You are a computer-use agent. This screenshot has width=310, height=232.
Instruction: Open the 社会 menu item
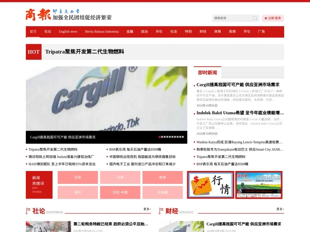pyautogui.click(x=174, y=31)
